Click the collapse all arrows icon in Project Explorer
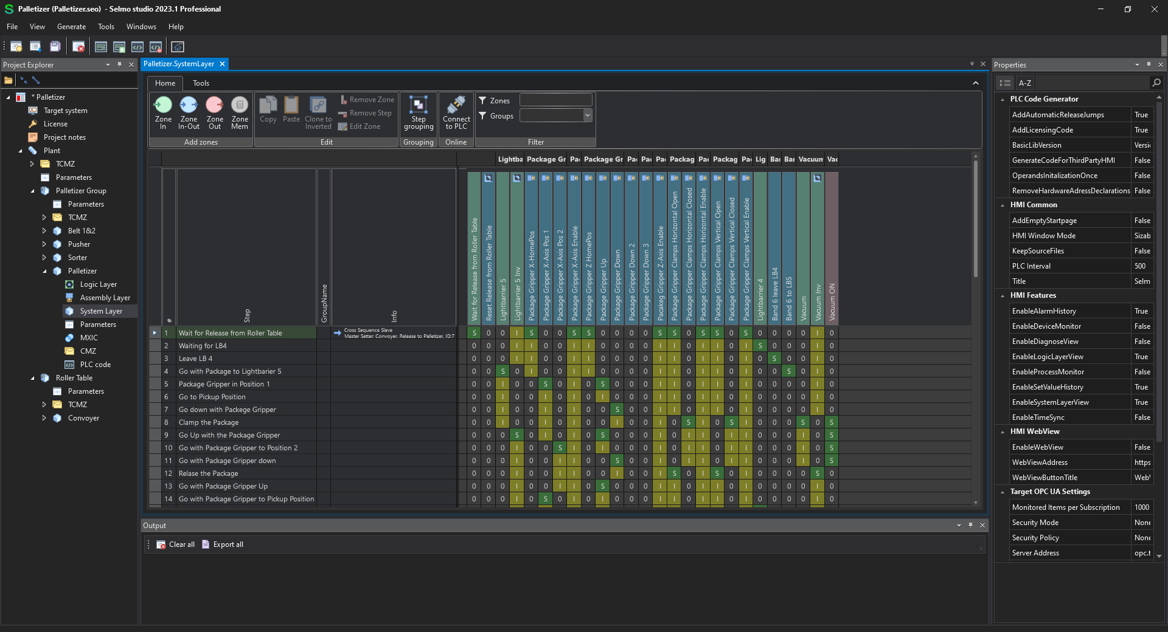This screenshot has height=632, width=1168. tap(24, 80)
